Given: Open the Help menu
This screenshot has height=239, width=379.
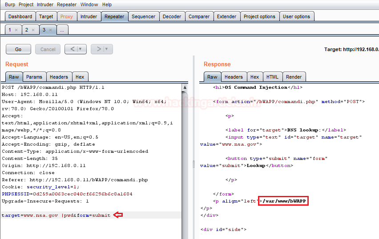Looking at the screenshot, I should point(107,4).
